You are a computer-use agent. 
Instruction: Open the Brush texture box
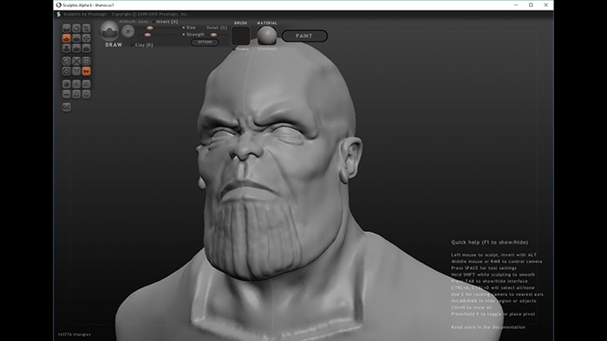click(x=241, y=35)
